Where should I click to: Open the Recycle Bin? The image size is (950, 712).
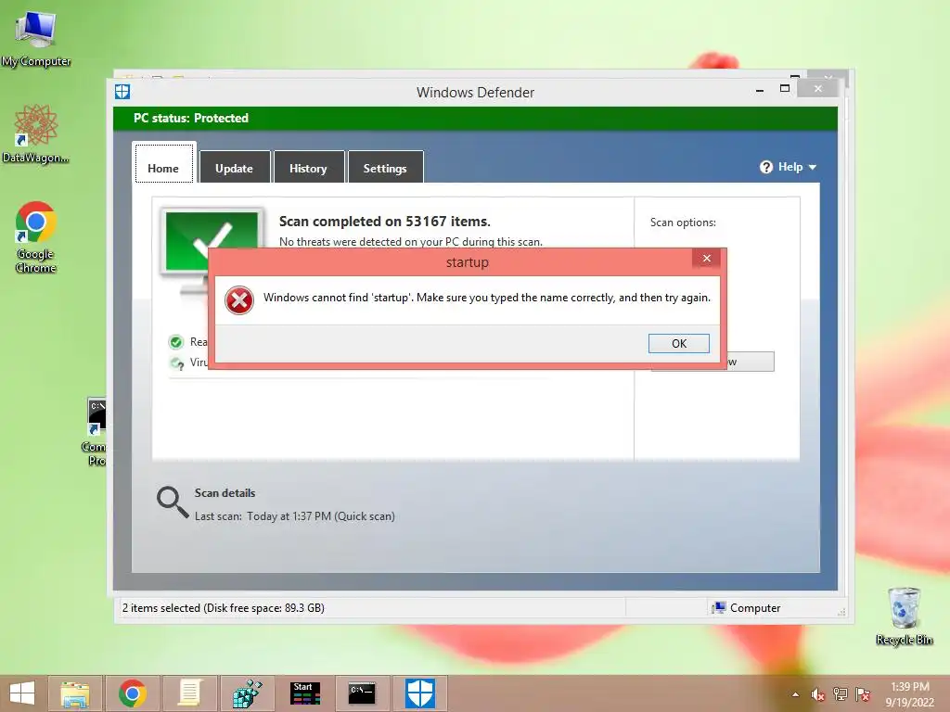(x=904, y=617)
